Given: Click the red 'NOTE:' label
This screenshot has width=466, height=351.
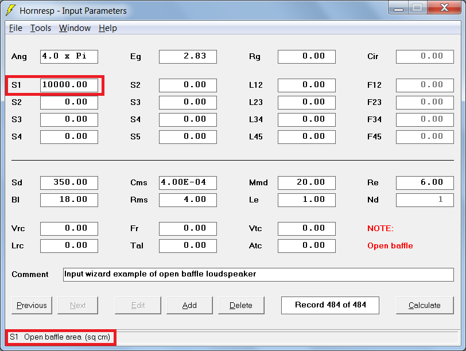Looking at the screenshot, I should coord(380,228).
